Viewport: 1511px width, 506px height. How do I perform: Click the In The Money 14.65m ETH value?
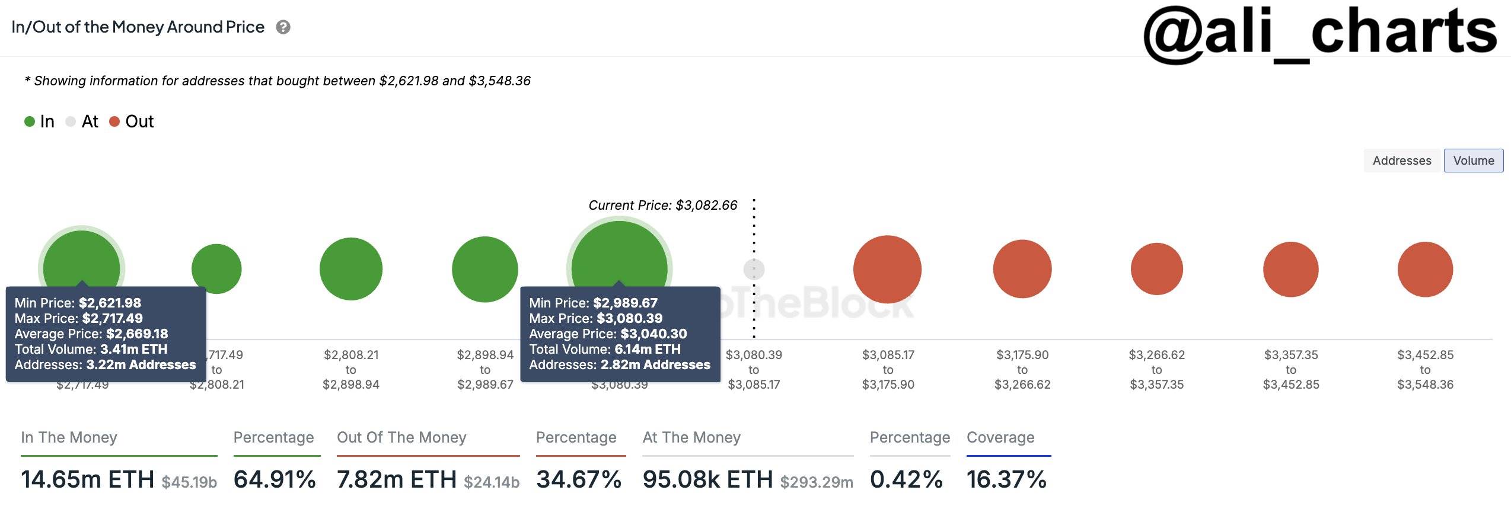click(x=87, y=479)
